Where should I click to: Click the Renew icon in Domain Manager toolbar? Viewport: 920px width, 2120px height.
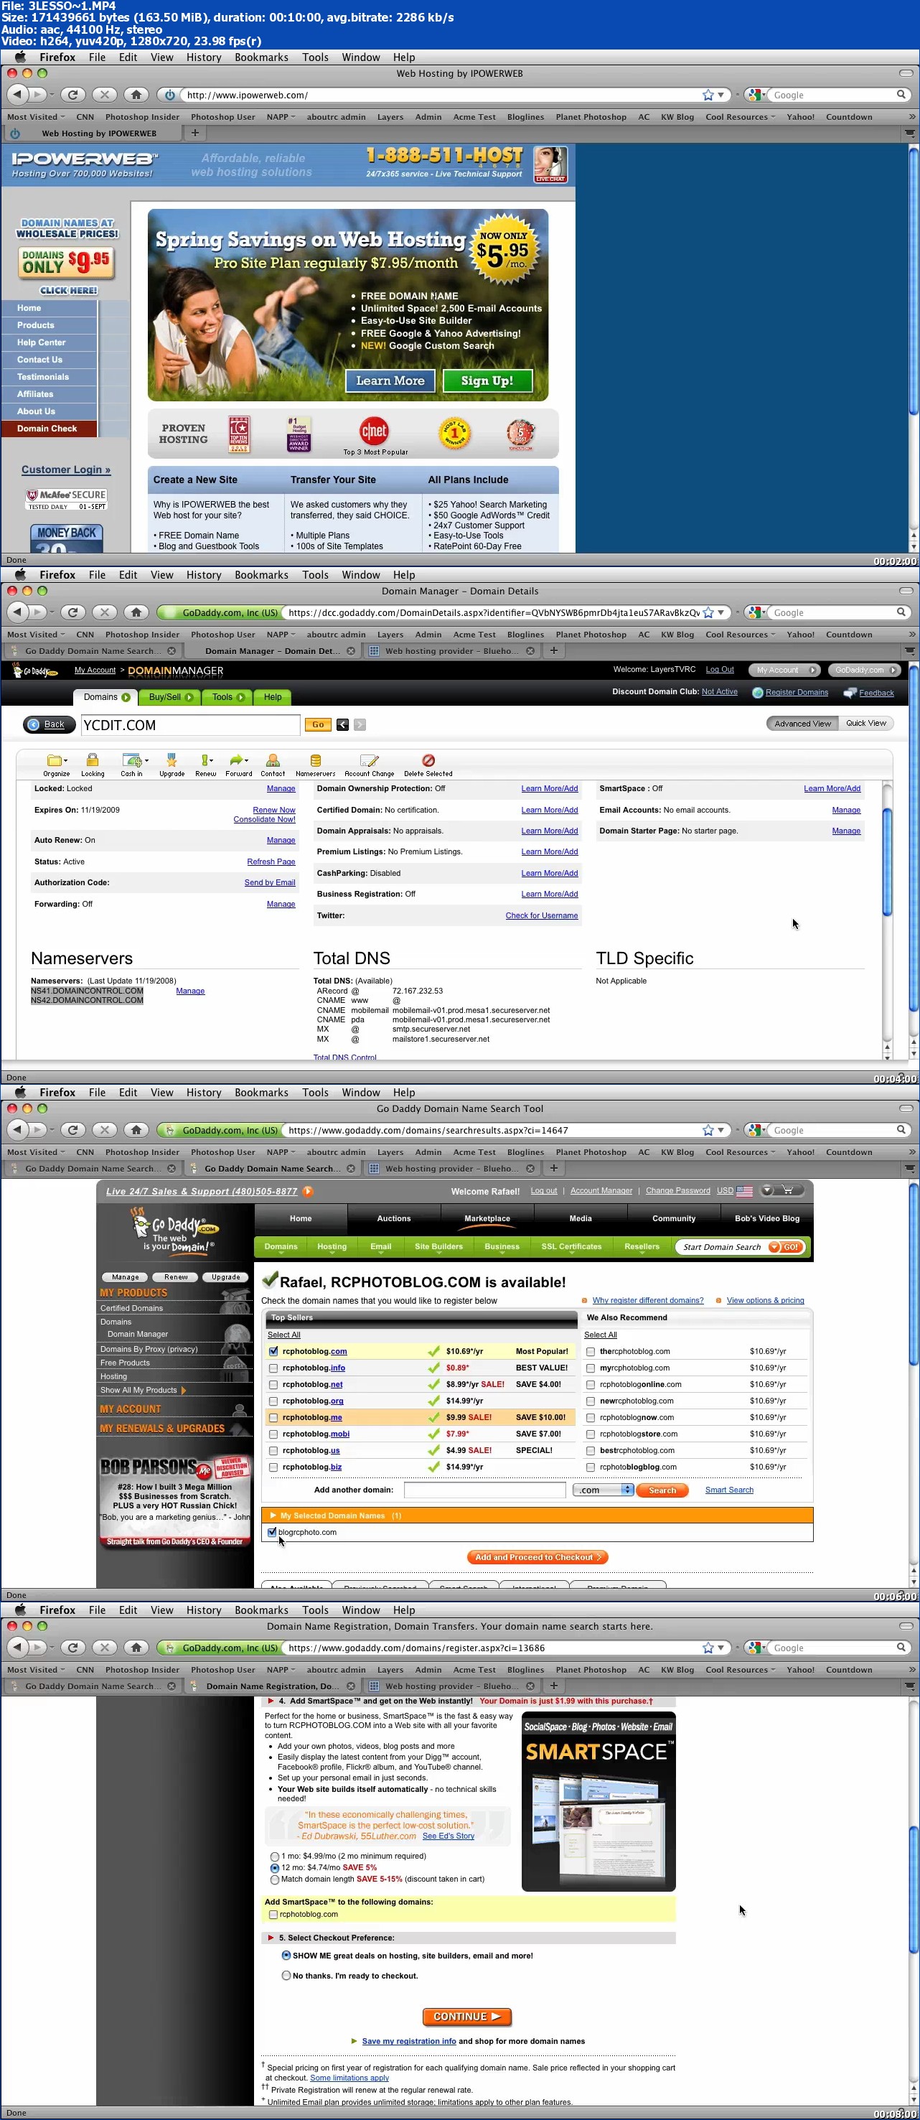tap(205, 760)
